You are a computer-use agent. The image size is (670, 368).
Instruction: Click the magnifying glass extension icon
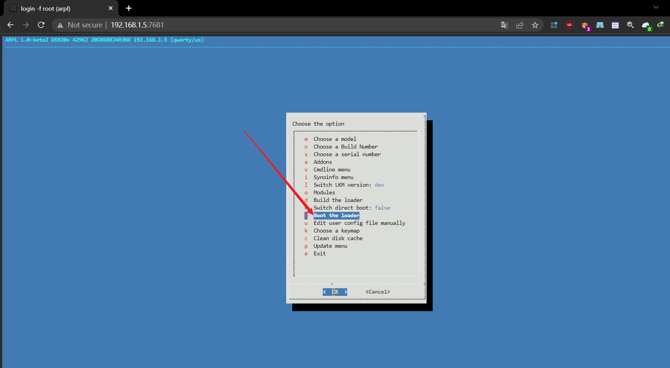tap(630, 25)
